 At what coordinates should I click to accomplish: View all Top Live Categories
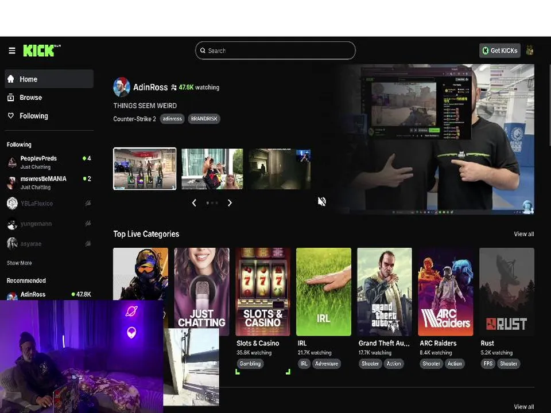524,234
